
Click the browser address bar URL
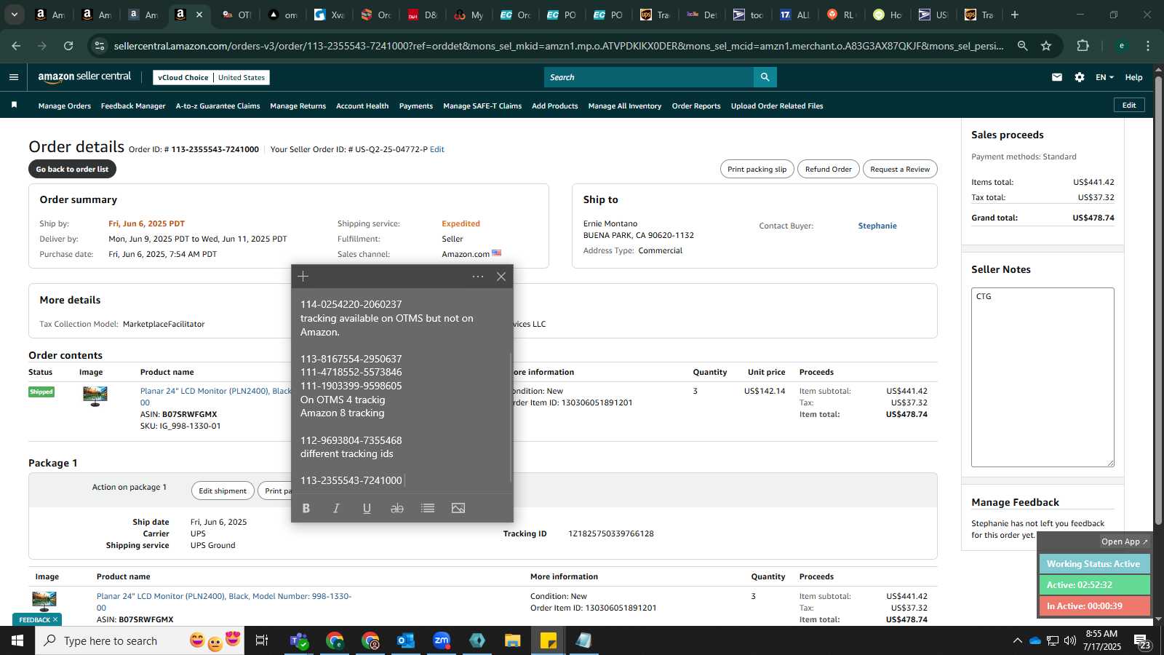tap(559, 46)
